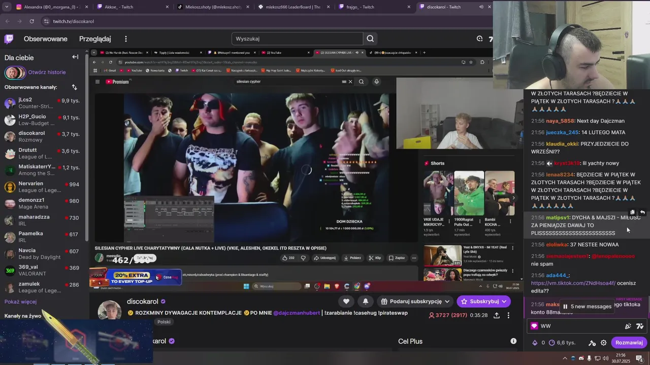
Task: Reload the page in the browser
Action: click(31, 21)
